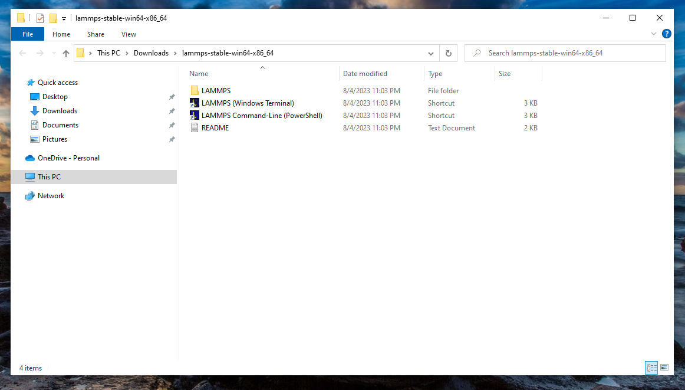The width and height of the screenshot is (685, 390).
Task: Click the New folder quick access toolbar icon
Action: [x=53, y=18]
